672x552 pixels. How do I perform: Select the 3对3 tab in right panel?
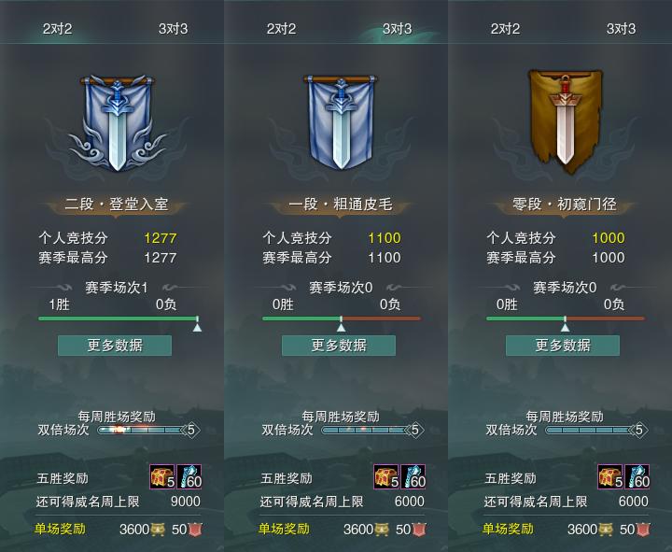pos(621,29)
